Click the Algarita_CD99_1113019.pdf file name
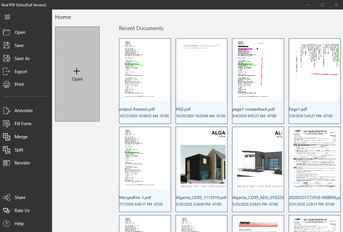Viewport: 343px width, 232px height. point(201,198)
